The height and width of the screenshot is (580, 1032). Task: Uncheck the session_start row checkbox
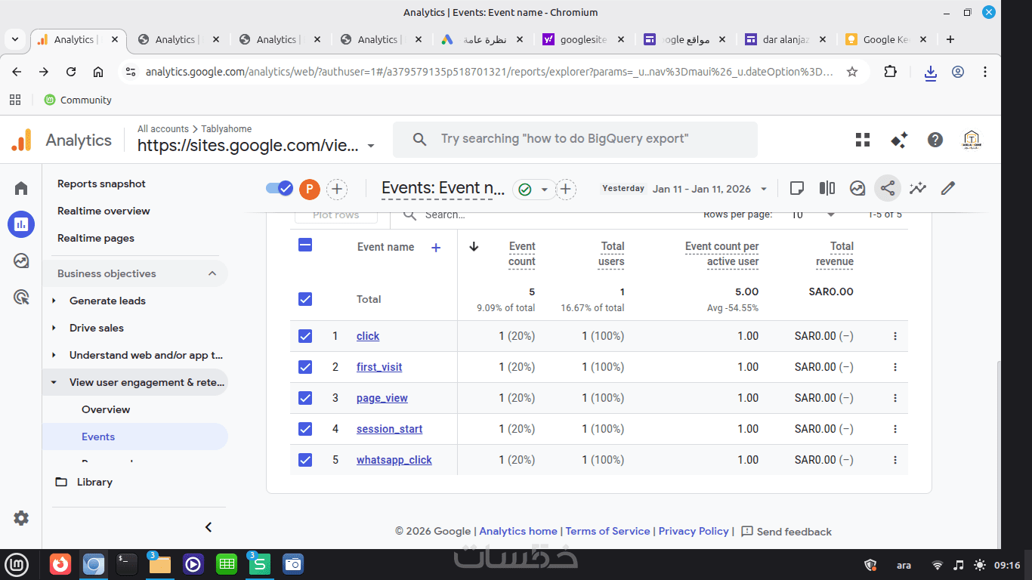point(305,429)
